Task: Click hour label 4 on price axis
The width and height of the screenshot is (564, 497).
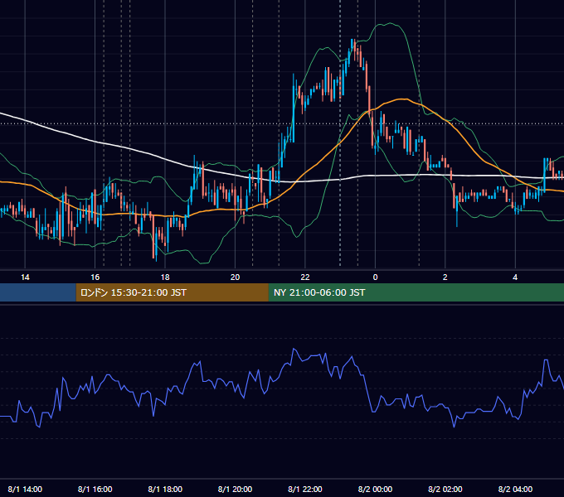Action: [515, 277]
